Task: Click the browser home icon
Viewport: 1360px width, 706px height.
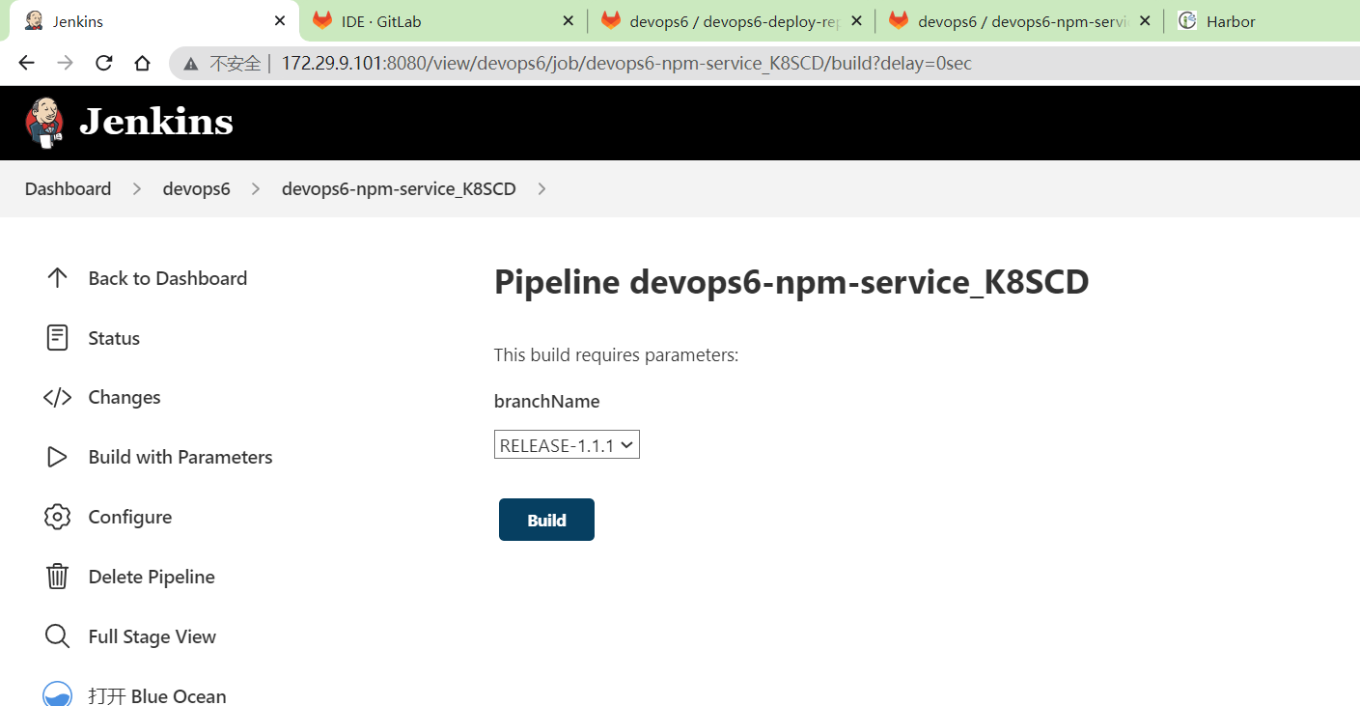Action: pos(142,63)
